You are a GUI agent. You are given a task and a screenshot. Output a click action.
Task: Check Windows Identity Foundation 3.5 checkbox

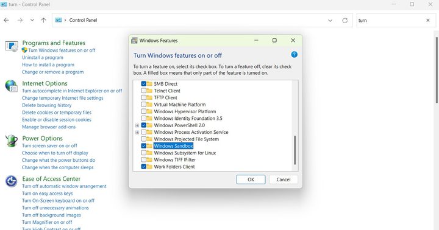[144, 118]
